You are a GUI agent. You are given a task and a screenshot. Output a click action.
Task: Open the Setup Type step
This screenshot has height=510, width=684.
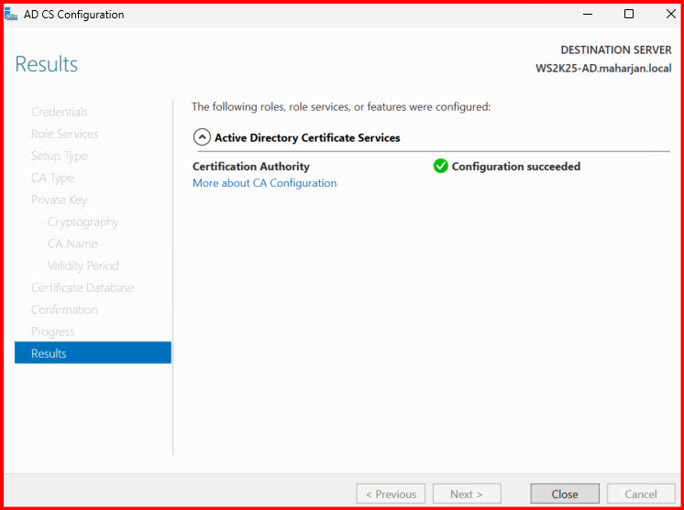point(59,156)
